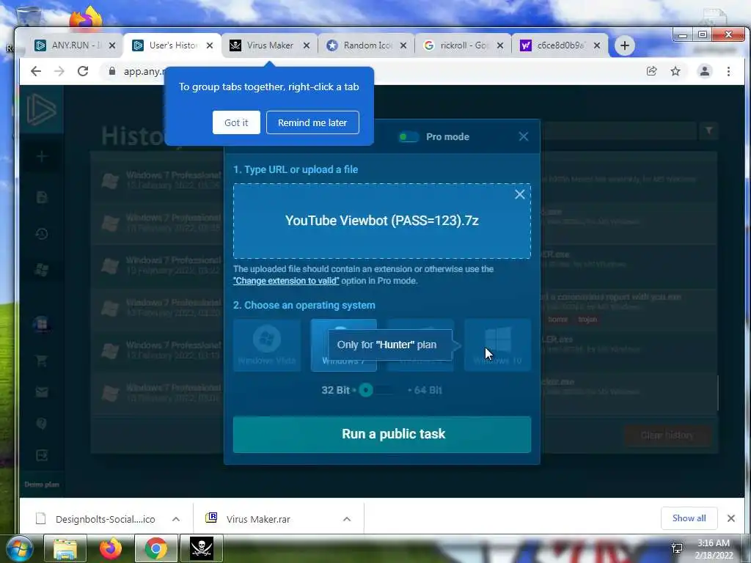Screen dimensions: 751x563
Task: Click the forward navigation arrow
Action: point(59,71)
